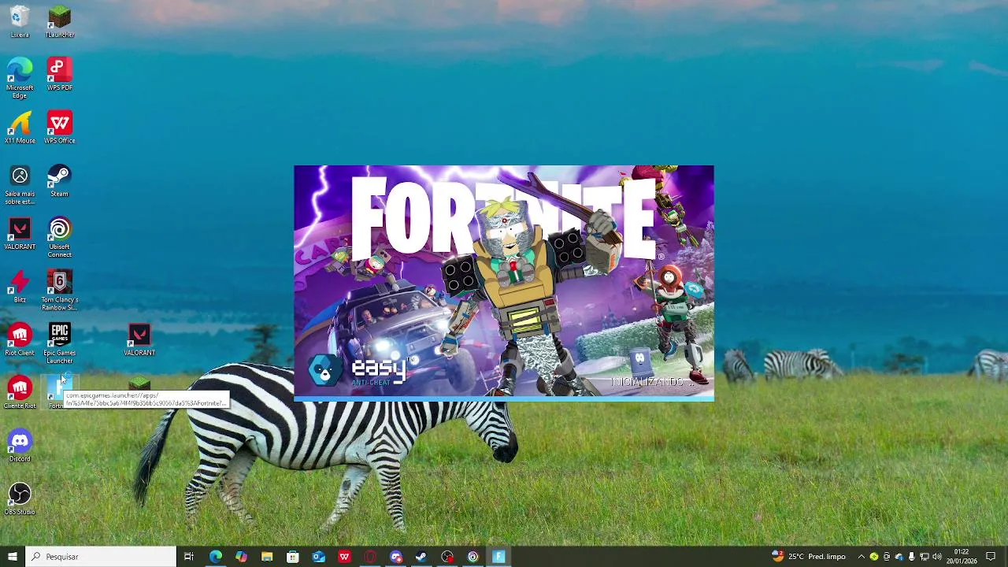The height and width of the screenshot is (567, 1008).
Task: Launch the OBS Studio desktop shortcut
Action: pyautogui.click(x=20, y=498)
